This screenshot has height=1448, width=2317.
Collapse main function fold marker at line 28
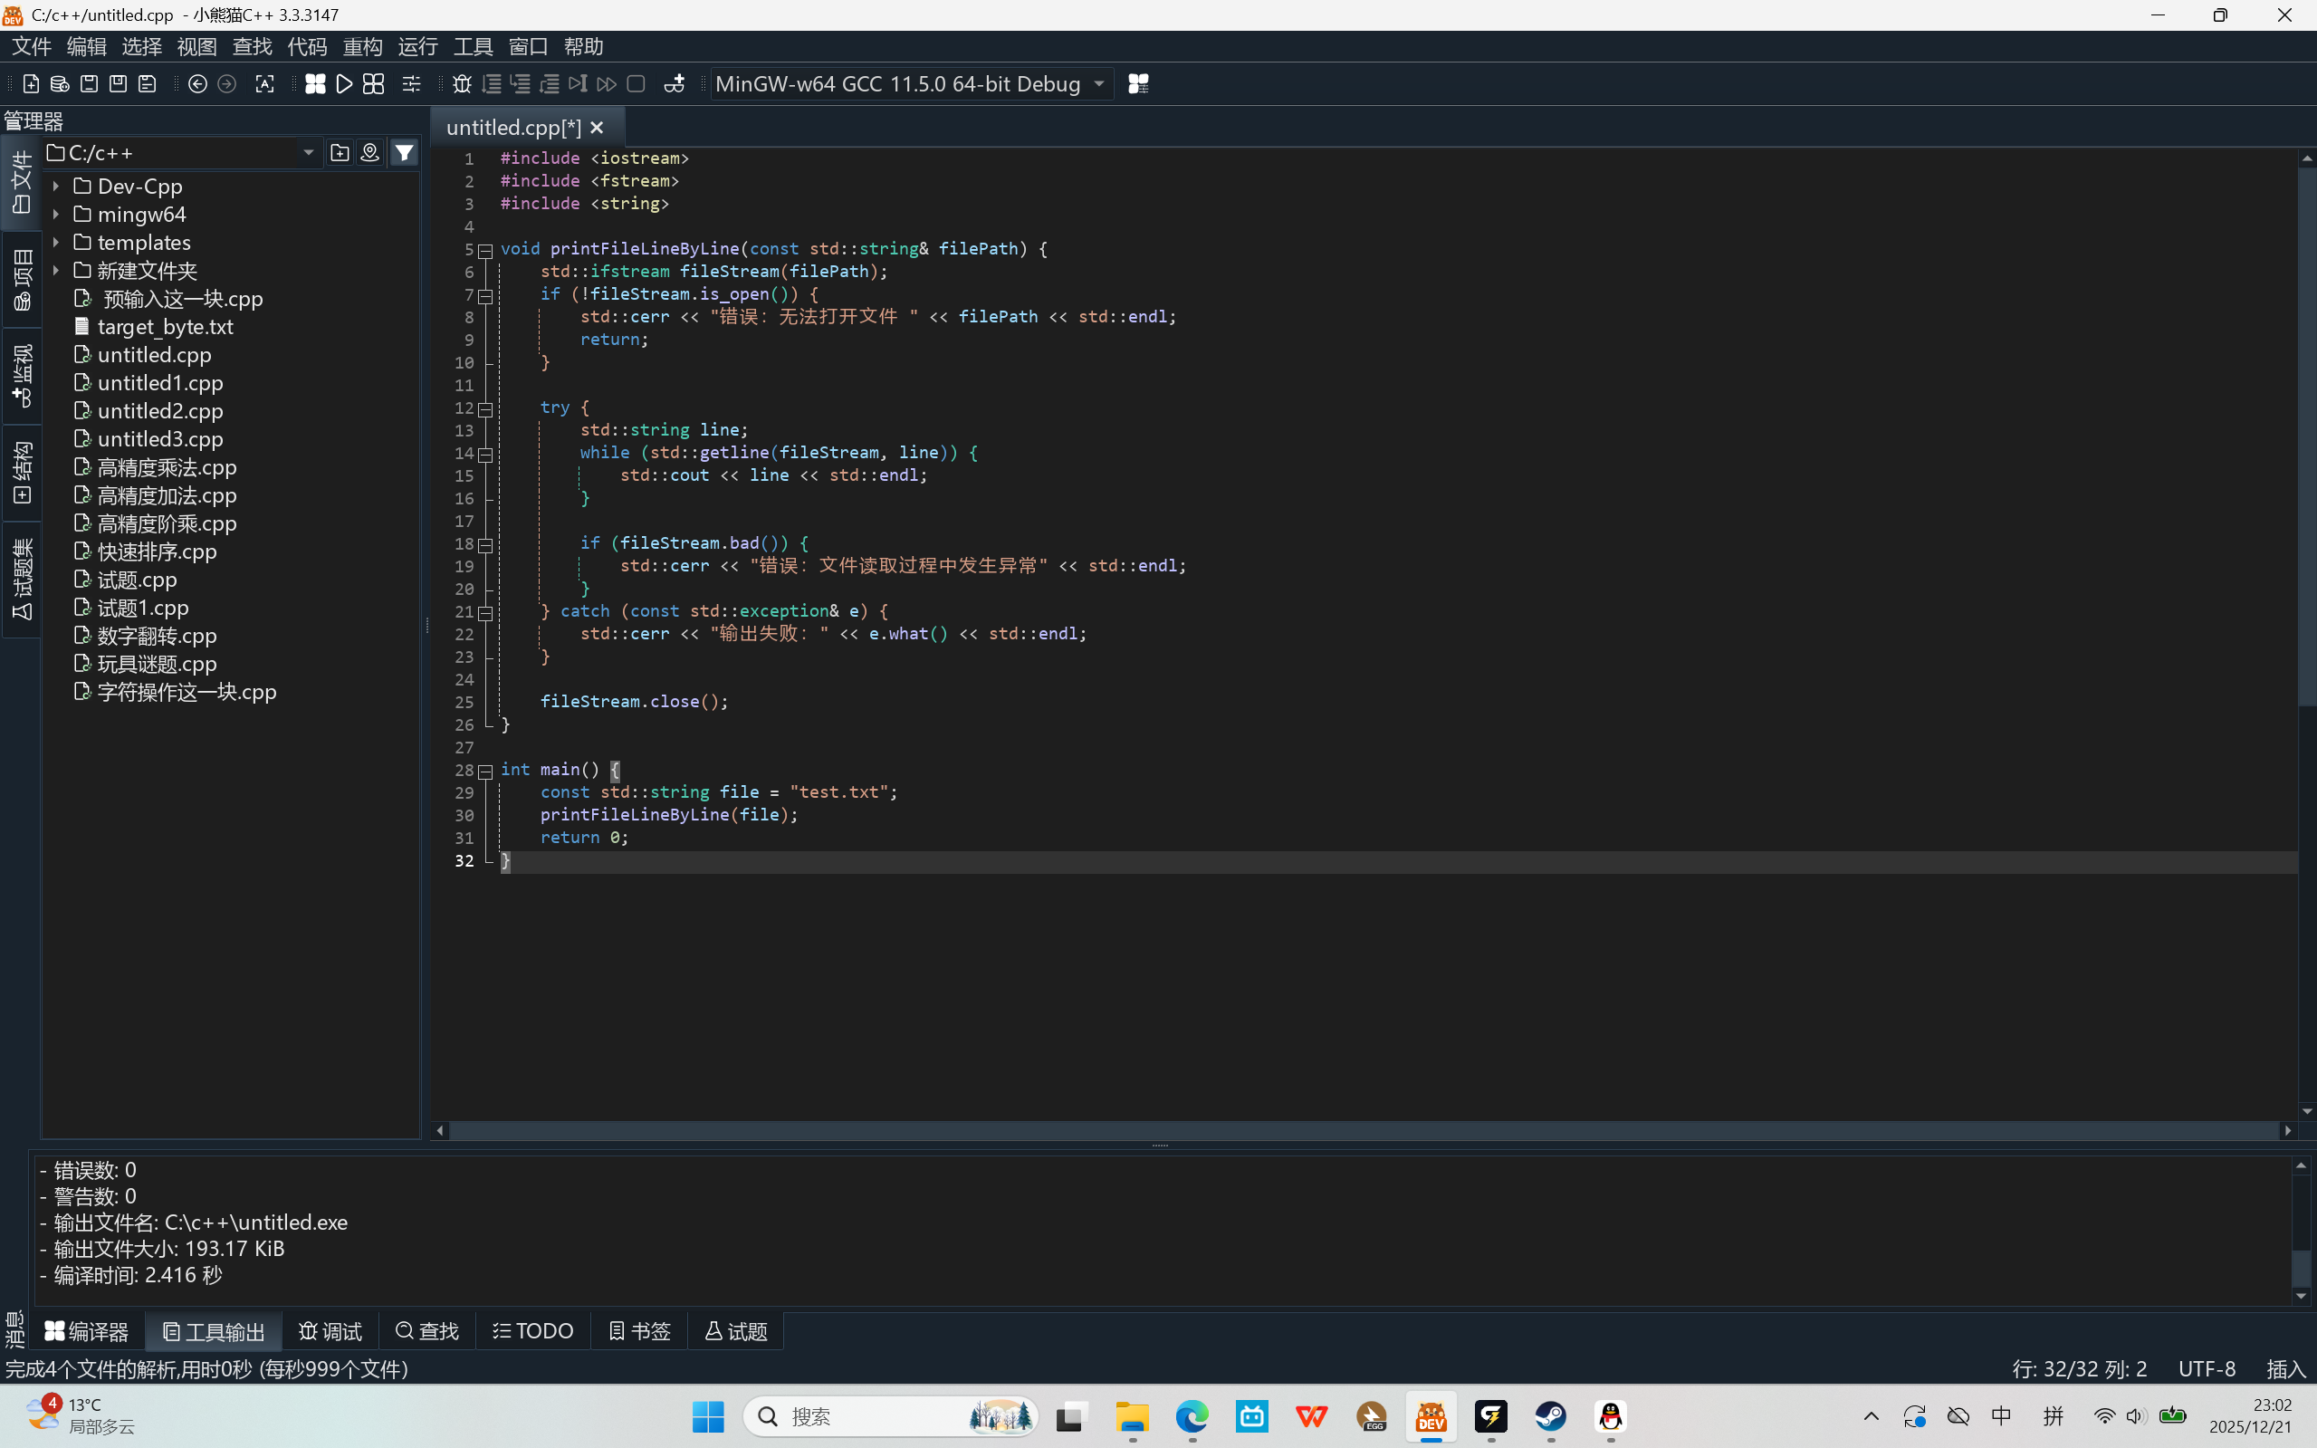(485, 771)
